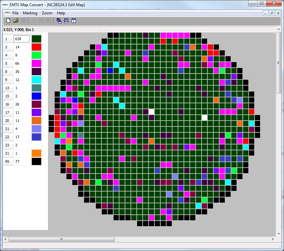Viewport: 284px width, 251px height.
Task: Click the Tile vertically toolbar icon
Action: (x=74, y=21)
